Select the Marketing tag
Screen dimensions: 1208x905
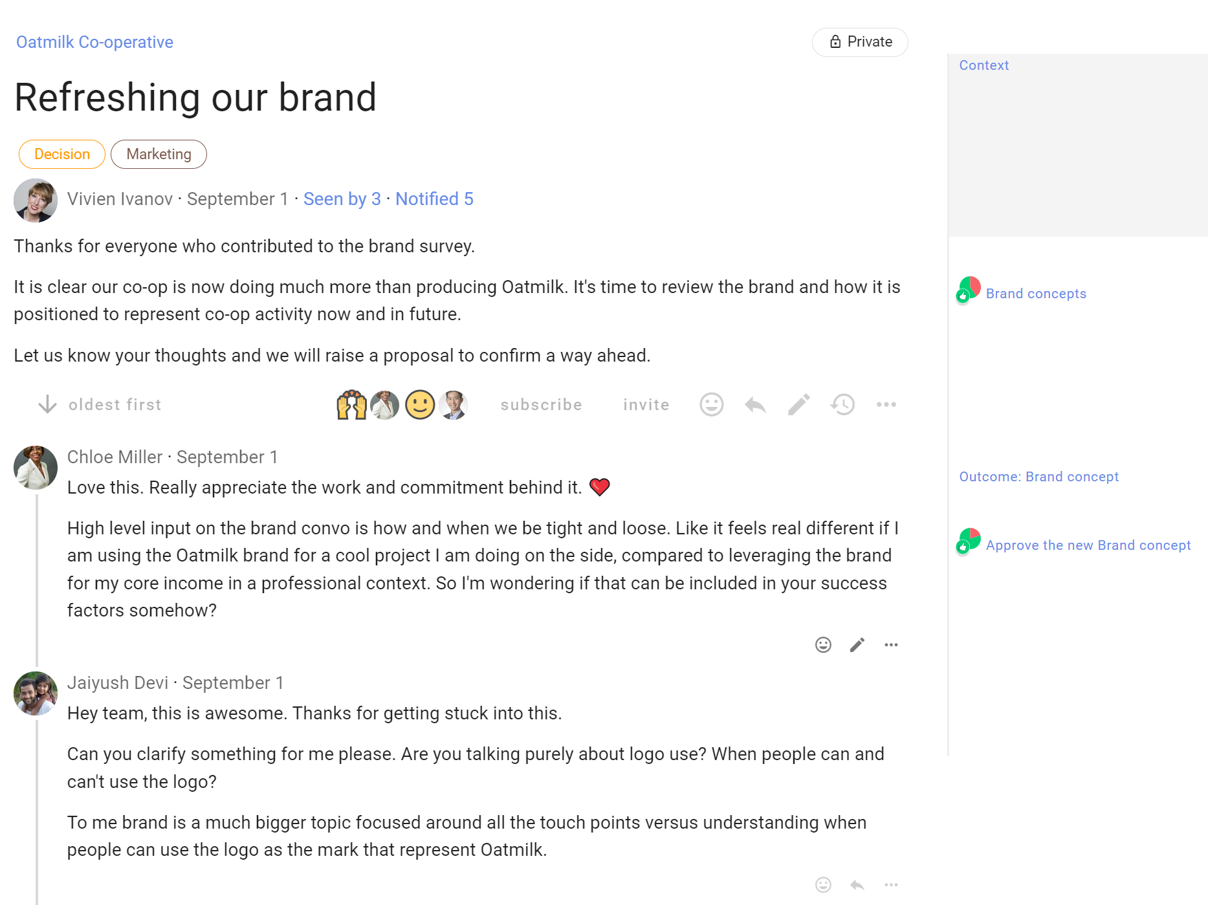tap(159, 155)
